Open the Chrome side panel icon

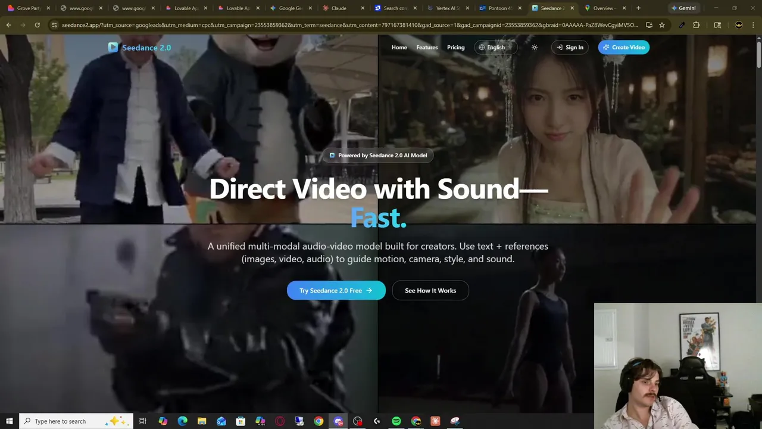[717, 25]
